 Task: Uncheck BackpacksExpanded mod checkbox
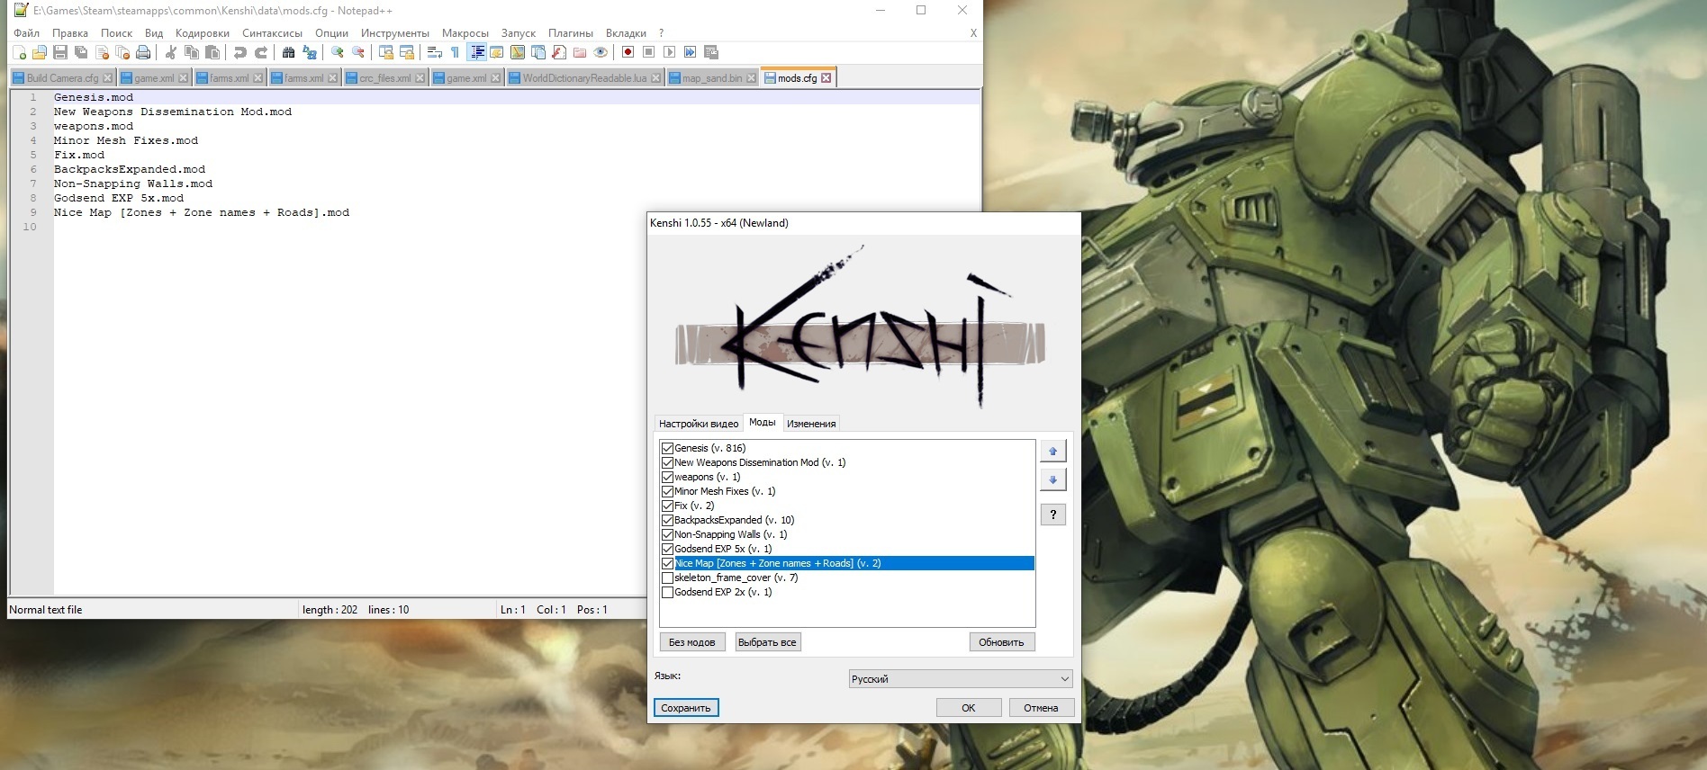pos(667,520)
